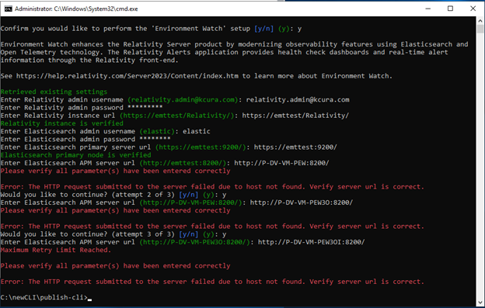The height and width of the screenshot is (308, 485).
Task: Click the 'Elasticsearch primary node is verified' line
Action: (x=76, y=155)
